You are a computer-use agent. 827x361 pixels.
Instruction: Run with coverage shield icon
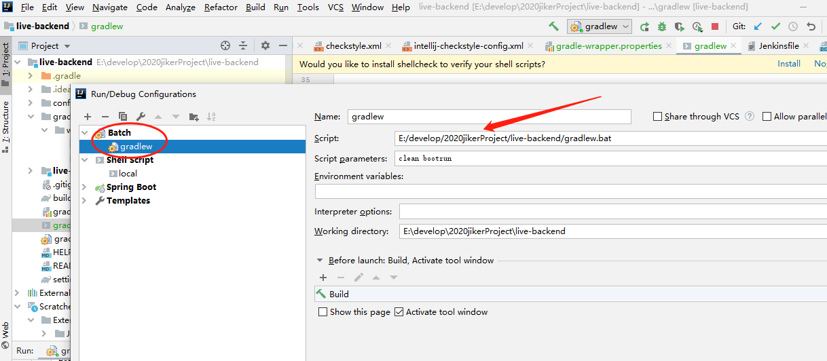(x=680, y=26)
